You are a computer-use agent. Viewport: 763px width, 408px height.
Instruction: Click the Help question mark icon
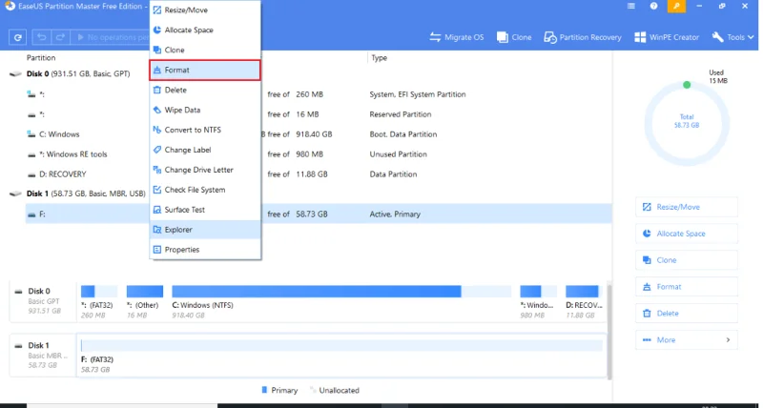point(653,7)
